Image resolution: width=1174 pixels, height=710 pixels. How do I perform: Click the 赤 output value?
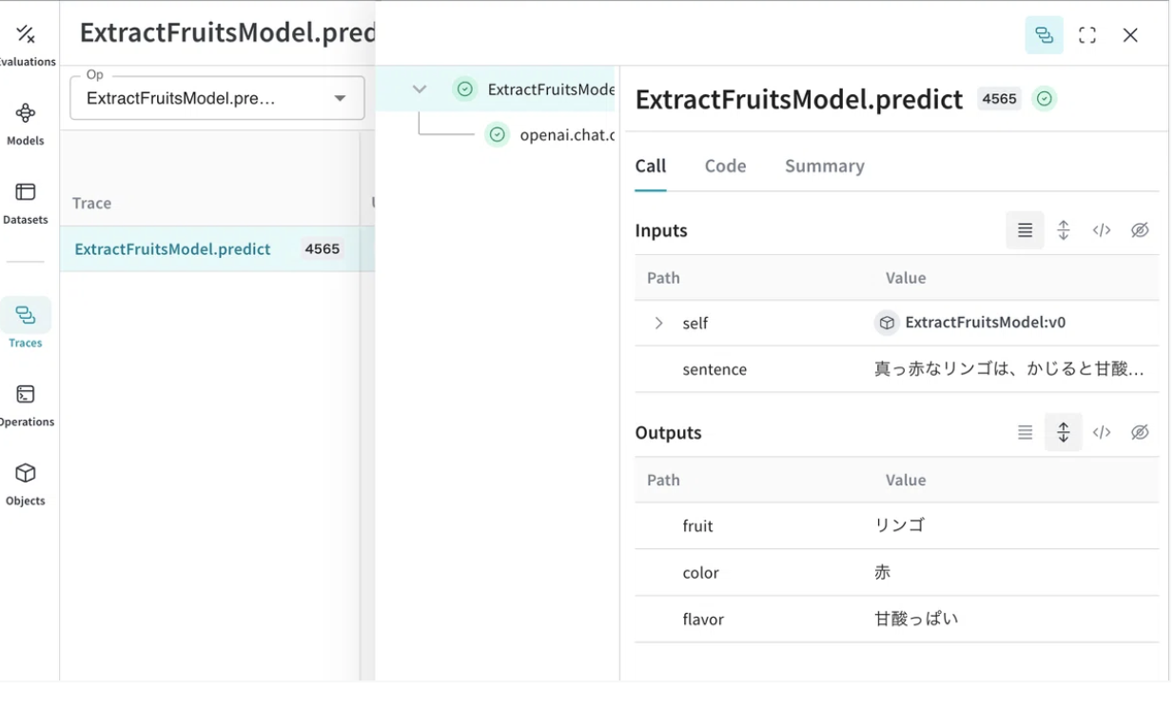(x=883, y=573)
